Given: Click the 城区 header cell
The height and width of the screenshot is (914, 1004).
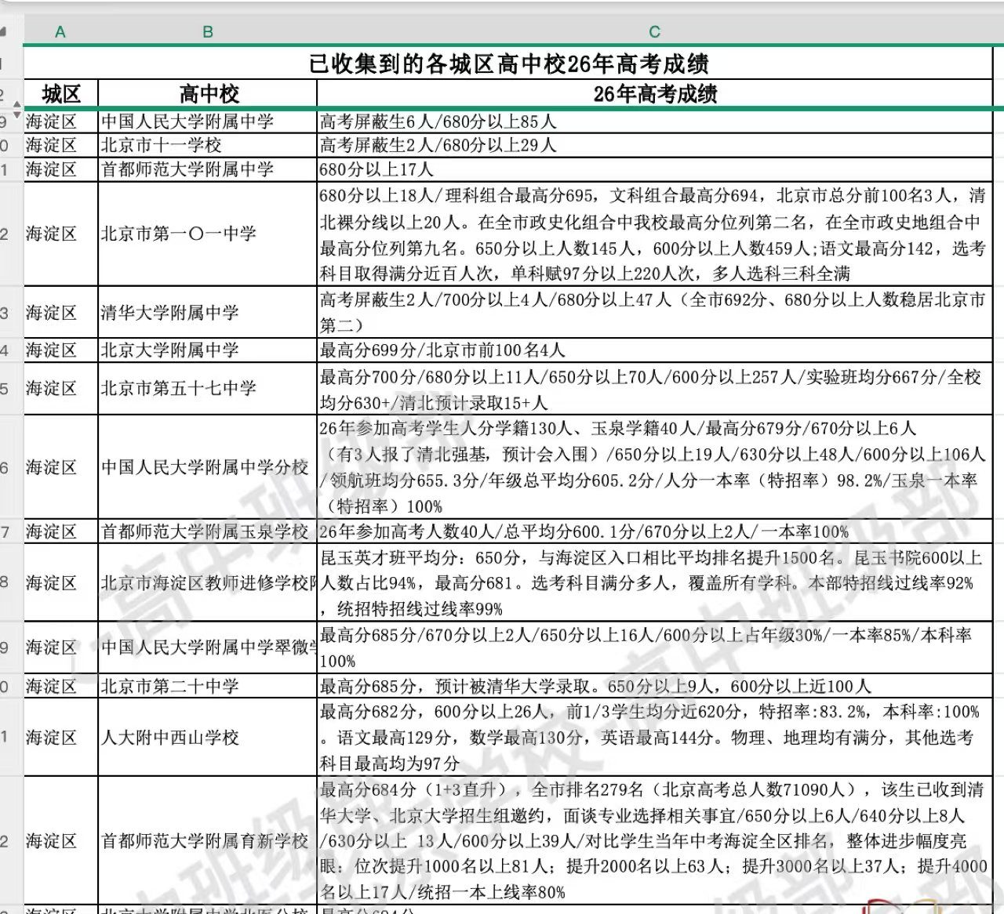Looking at the screenshot, I should [x=60, y=94].
